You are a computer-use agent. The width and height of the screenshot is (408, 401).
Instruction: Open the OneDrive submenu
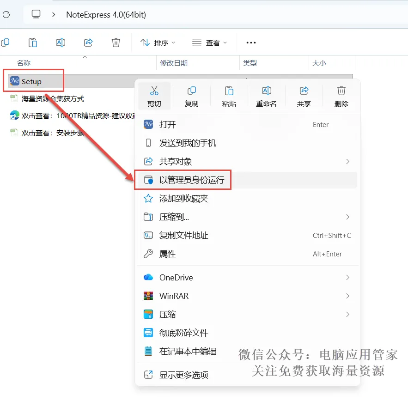(248, 277)
